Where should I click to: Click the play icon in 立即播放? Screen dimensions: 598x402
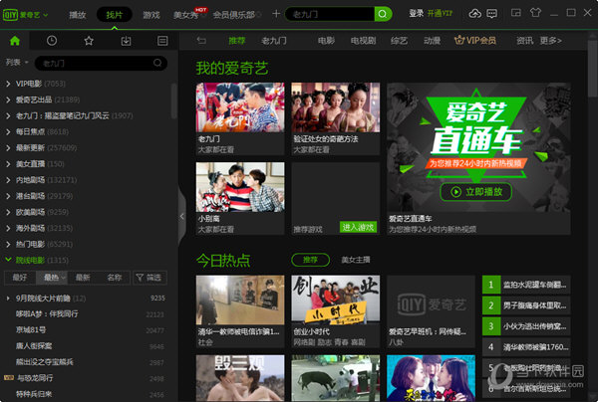pyautogui.click(x=455, y=192)
